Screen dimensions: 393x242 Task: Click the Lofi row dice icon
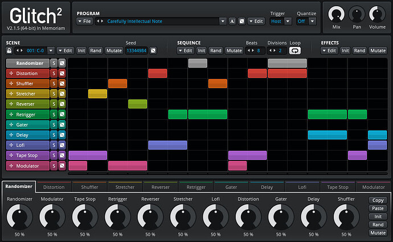62,145
